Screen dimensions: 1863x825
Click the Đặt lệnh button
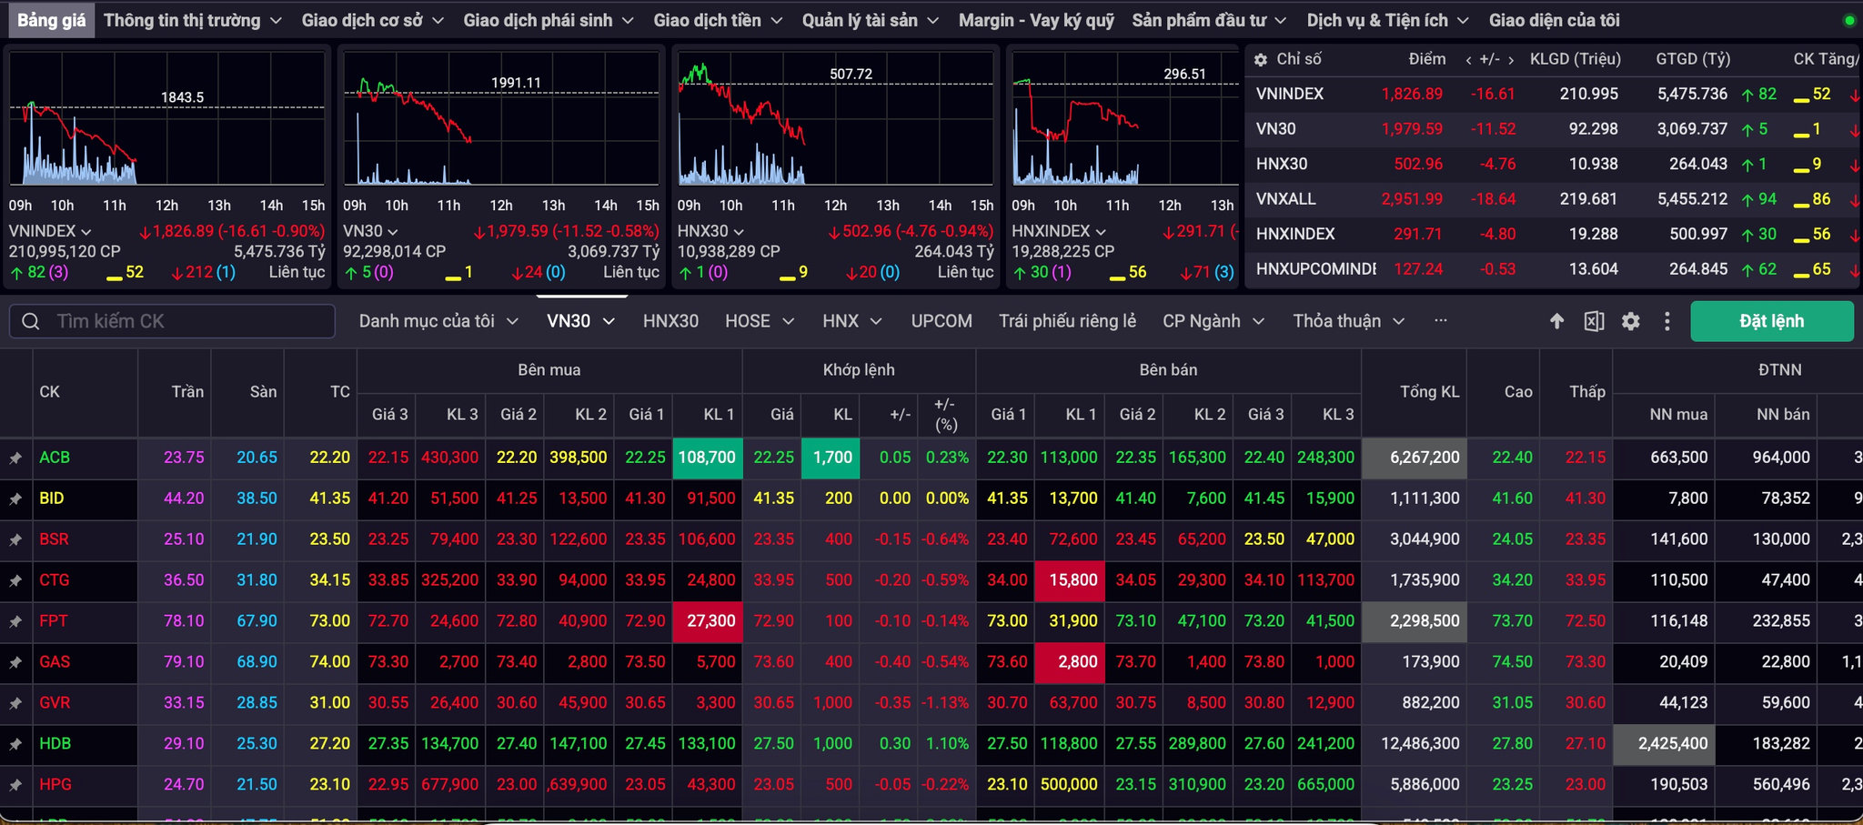pos(1771,321)
